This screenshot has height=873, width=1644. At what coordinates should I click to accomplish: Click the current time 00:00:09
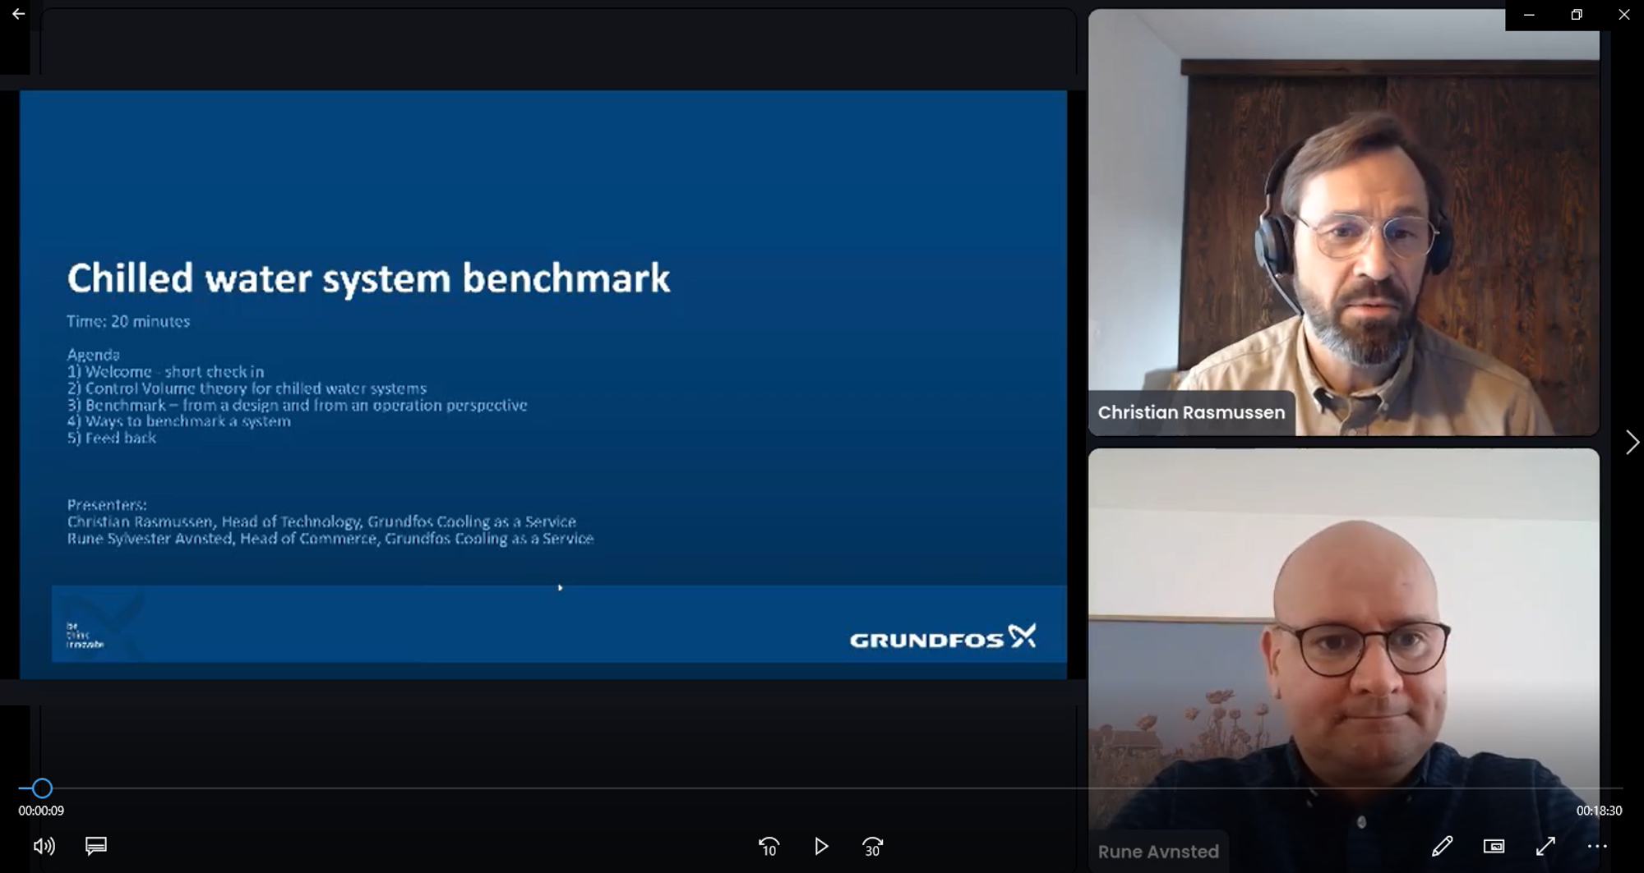pos(41,811)
